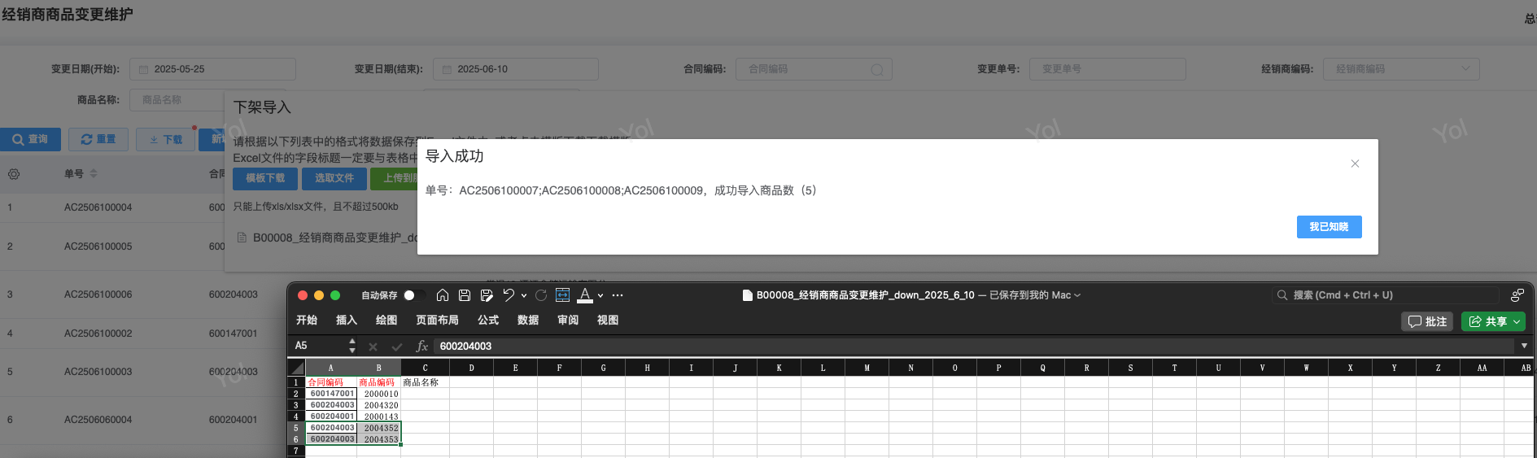This screenshot has height=458, width=1537.
Task: Click the fit column width icon
Action: point(562,295)
